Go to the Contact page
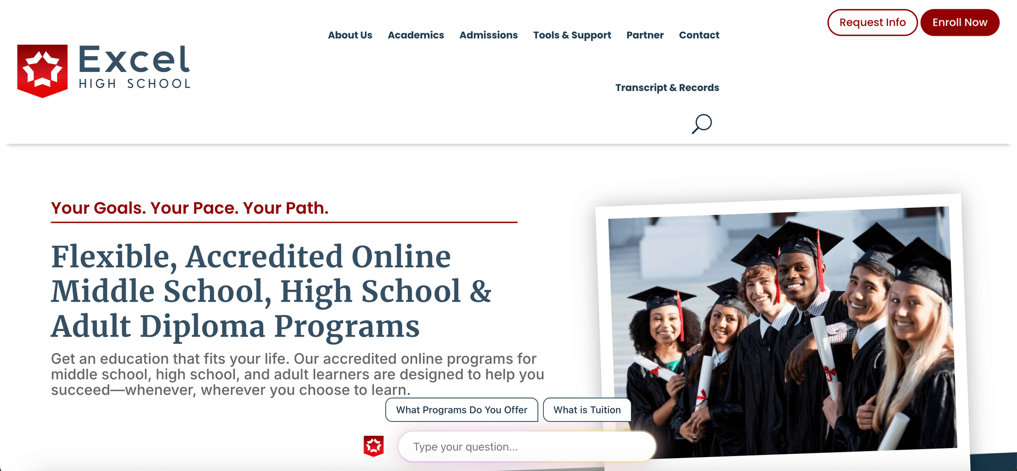The width and height of the screenshot is (1017, 471). pyautogui.click(x=699, y=35)
